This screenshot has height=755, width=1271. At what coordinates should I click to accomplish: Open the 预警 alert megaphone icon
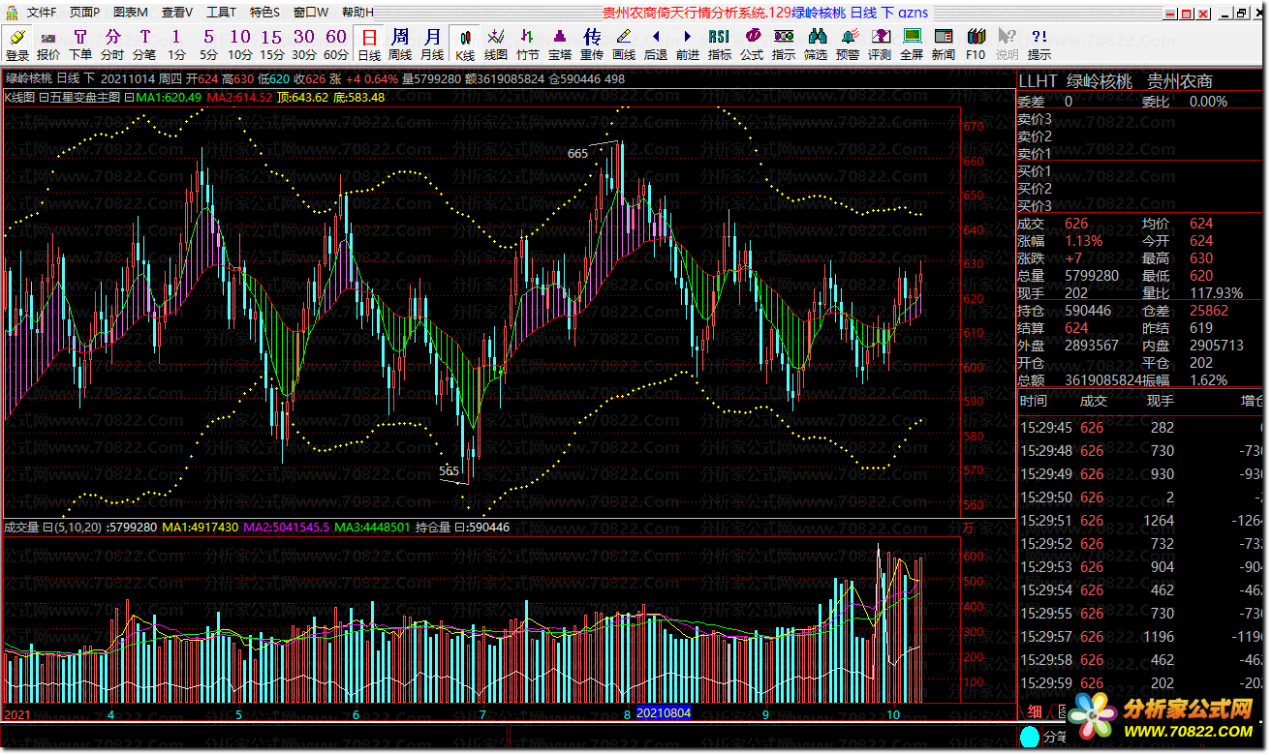click(848, 44)
